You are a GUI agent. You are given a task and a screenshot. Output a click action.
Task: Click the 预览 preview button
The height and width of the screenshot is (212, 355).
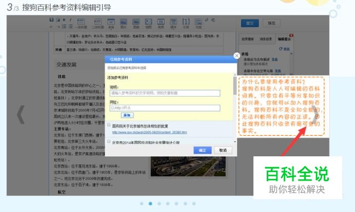pyautogui.click(x=271, y=23)
